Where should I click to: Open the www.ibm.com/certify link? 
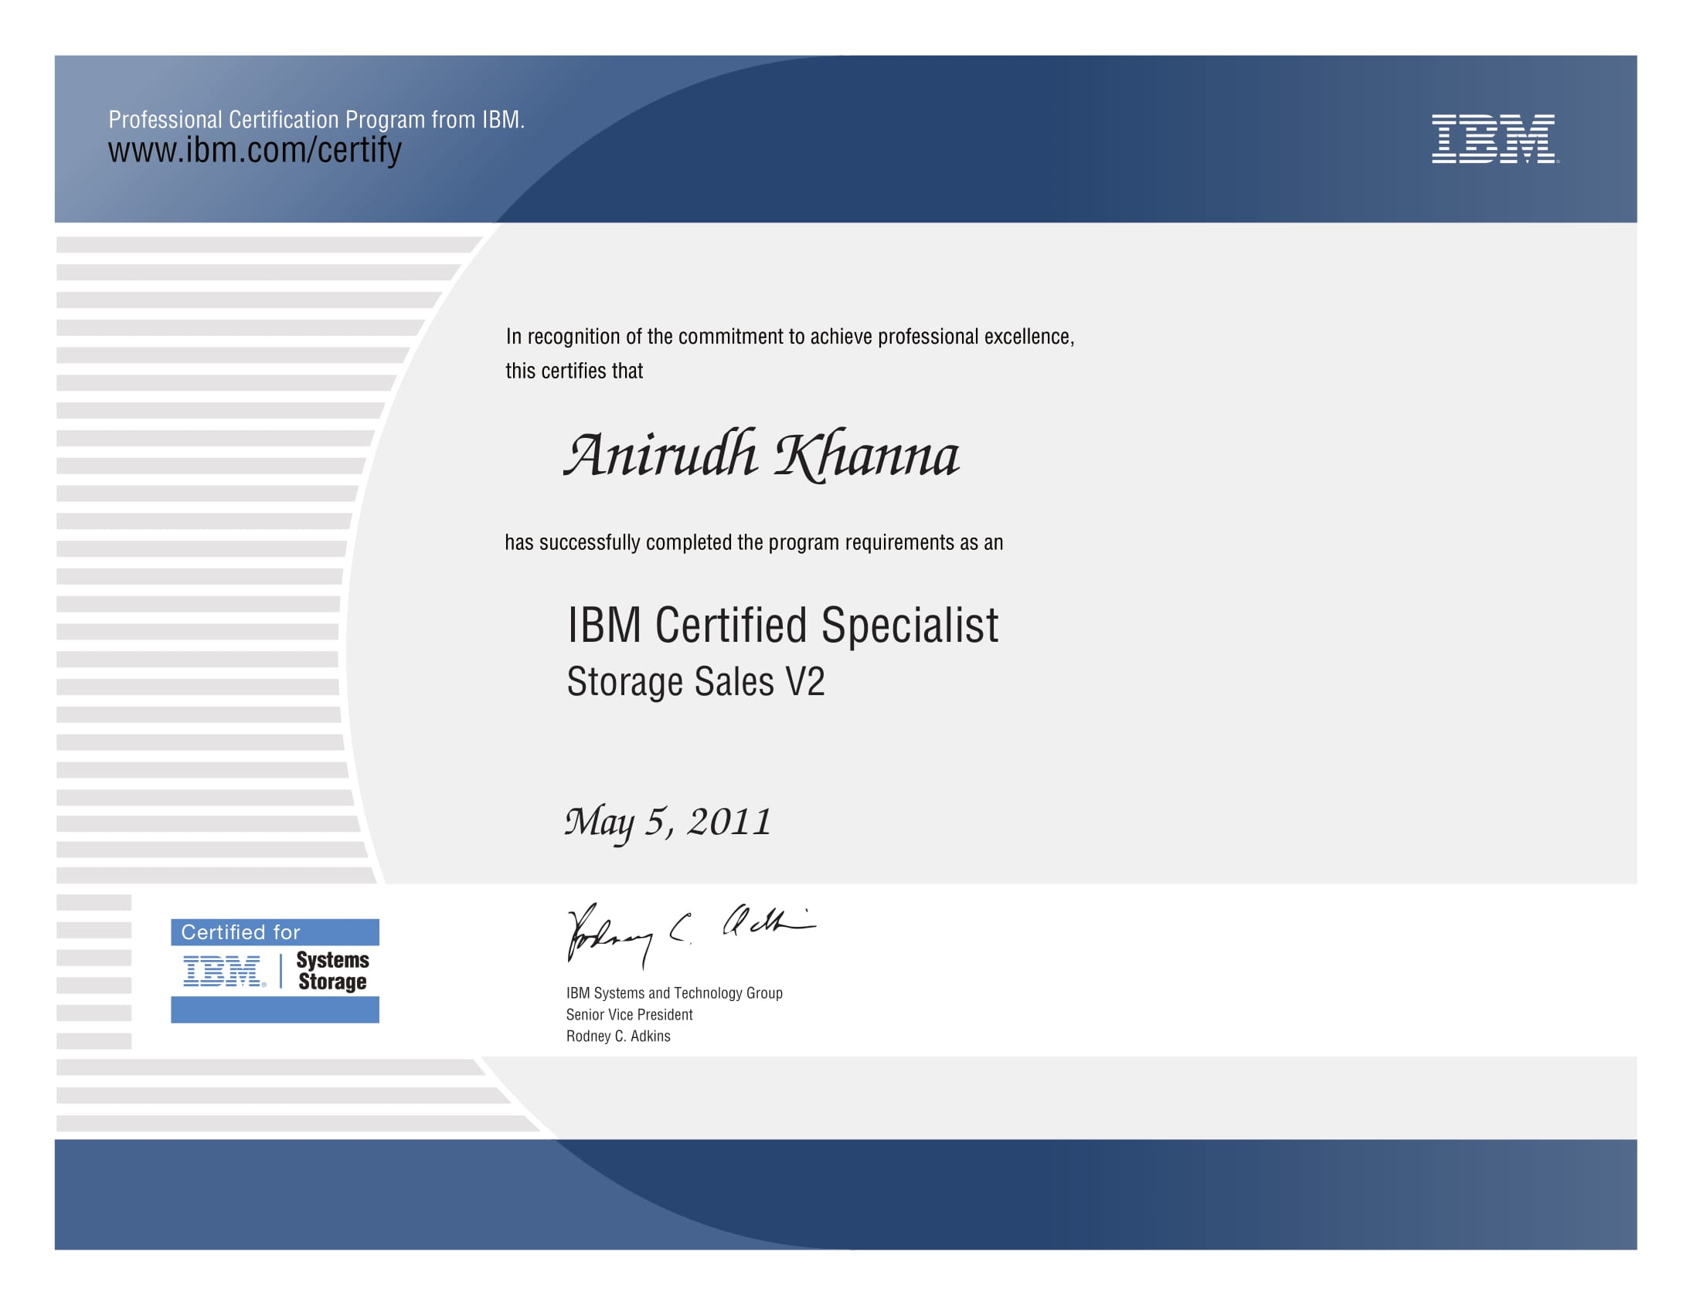click(x=254, y=150)
